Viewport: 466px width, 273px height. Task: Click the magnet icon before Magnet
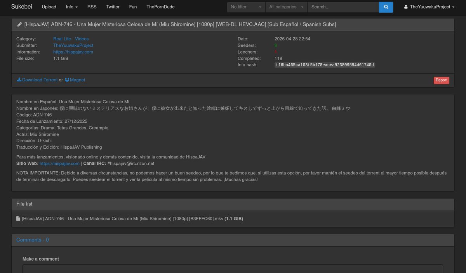coord(67,80)
